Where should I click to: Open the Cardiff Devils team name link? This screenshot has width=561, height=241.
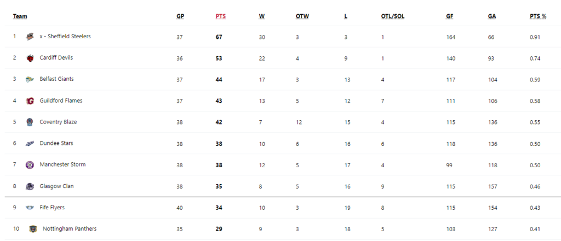56,57
